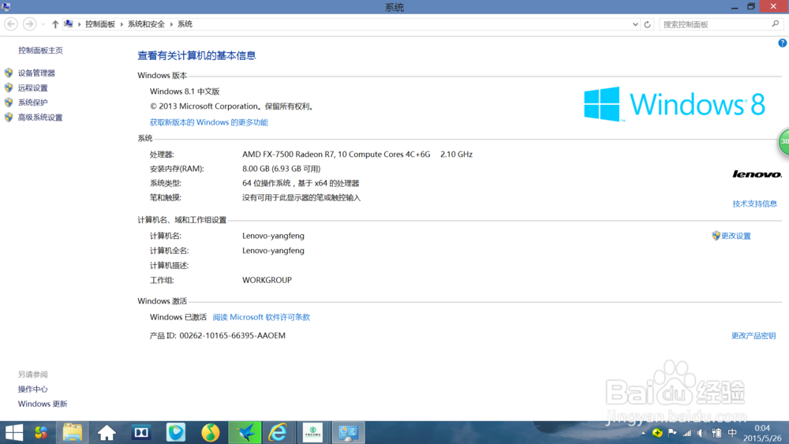Click 更改产品密钥 link
Image resolution: width=789 pixels, height=444 pixels.
[753, 336]
